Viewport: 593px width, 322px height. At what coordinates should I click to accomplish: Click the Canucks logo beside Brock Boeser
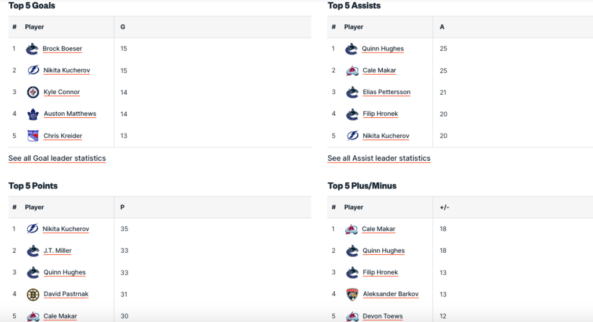click(x=32, y=49)
